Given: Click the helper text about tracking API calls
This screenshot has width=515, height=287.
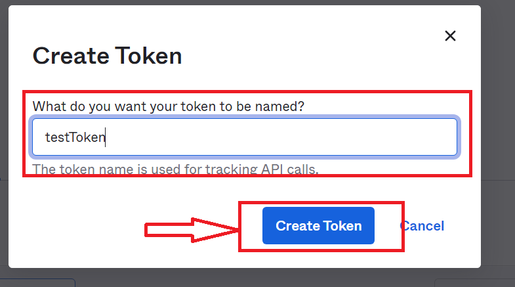Looking at the screenshot, I should (175, 169).
